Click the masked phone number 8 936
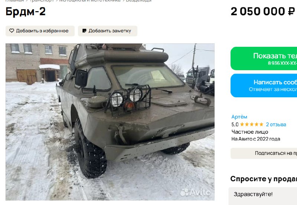Image resolution: width=297 pixels, height=205 pixels. tap(282, 63)
